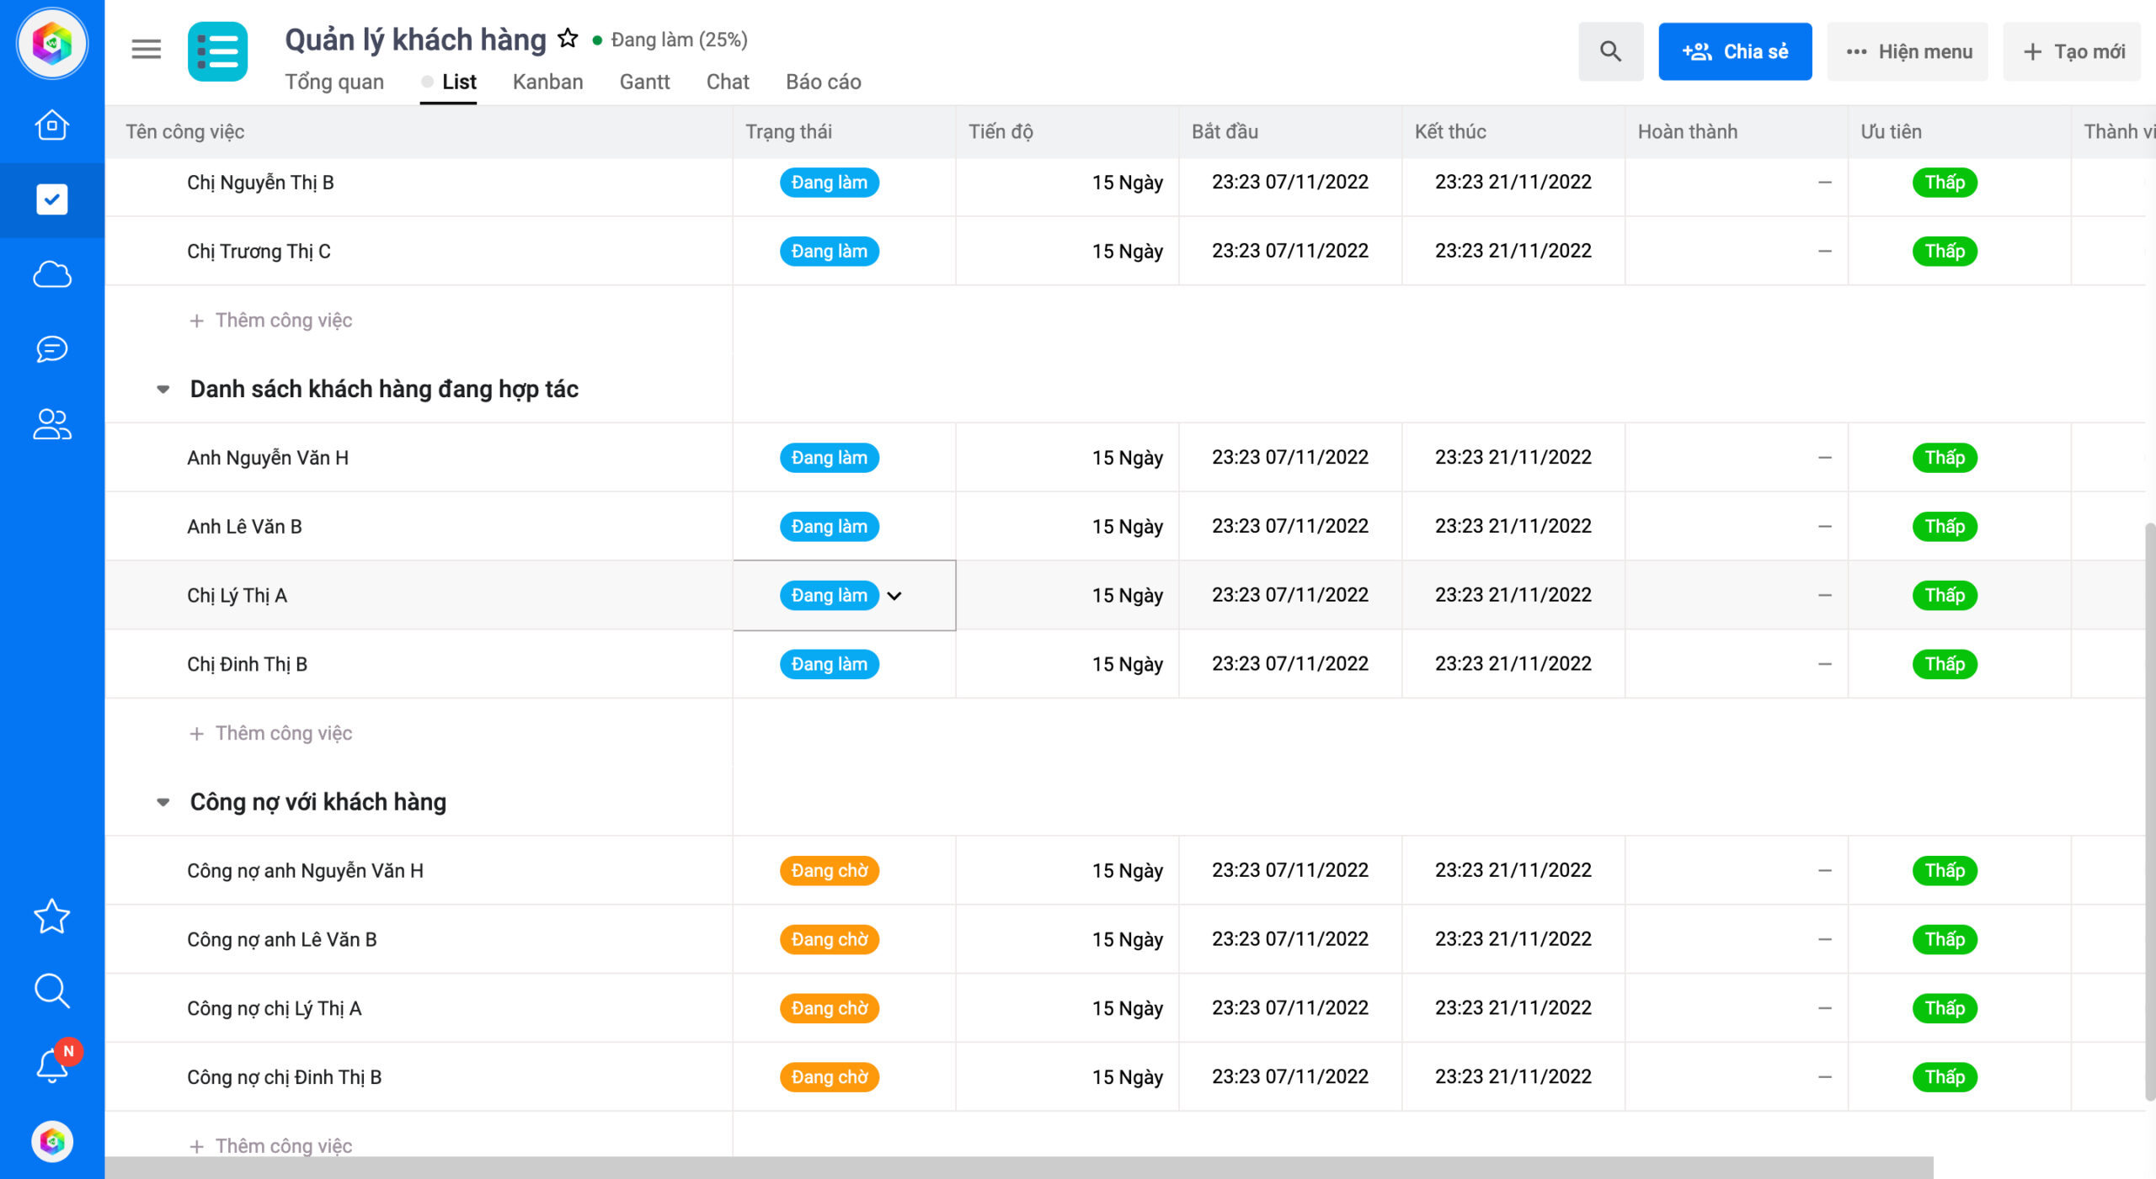Change status badge of Chị Trương Thị C

tap(830, 252)
